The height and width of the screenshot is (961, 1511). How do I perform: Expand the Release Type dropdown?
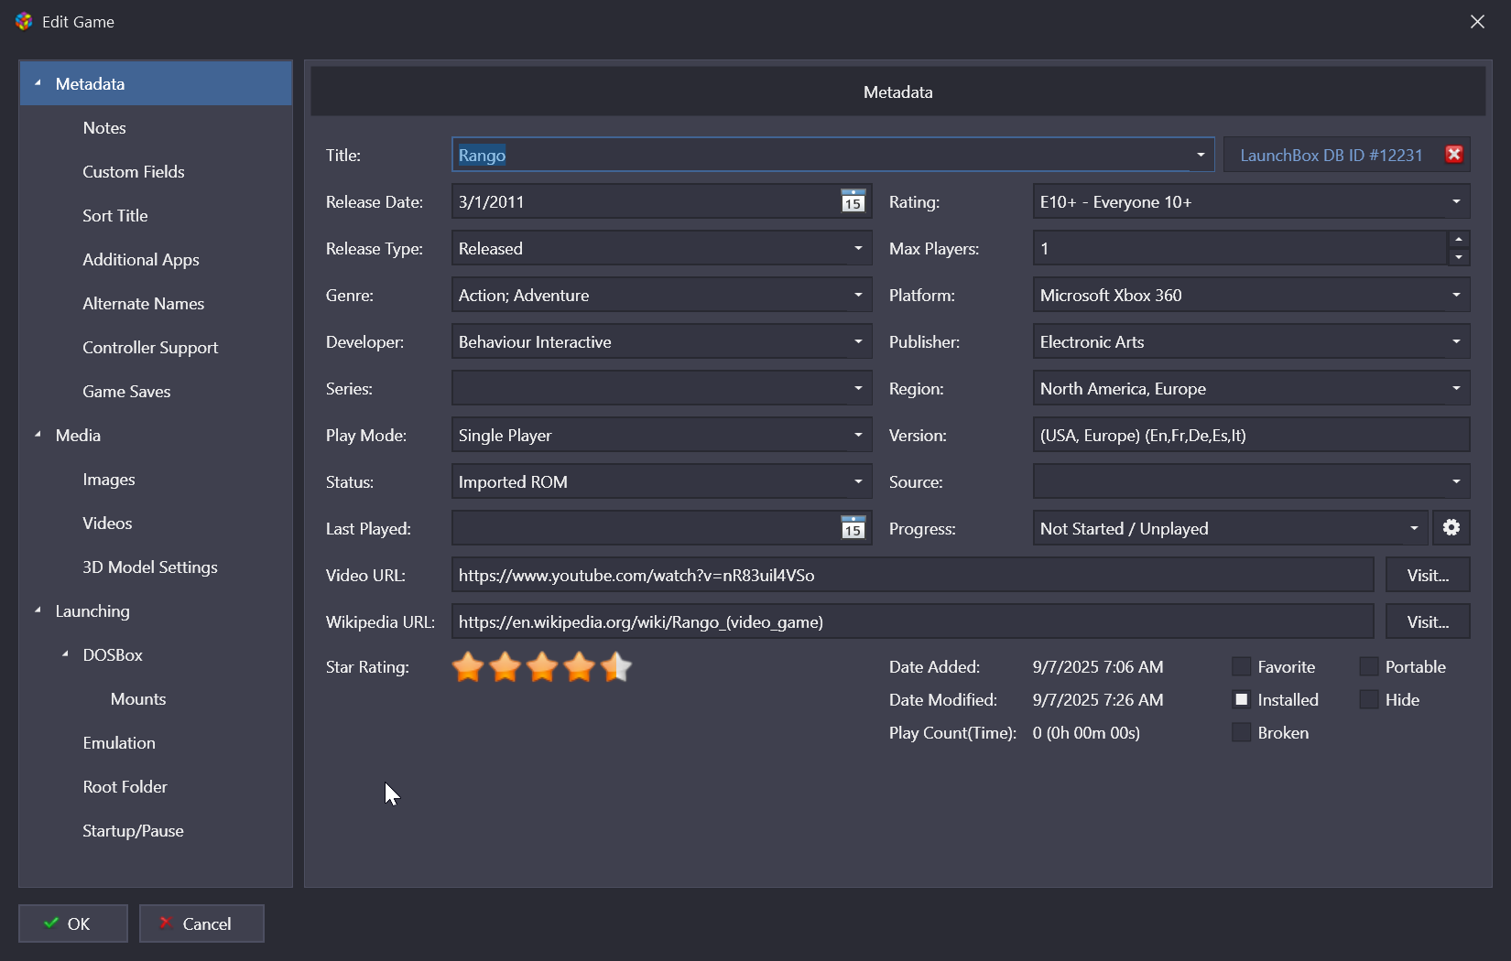(x=858, y=248)
